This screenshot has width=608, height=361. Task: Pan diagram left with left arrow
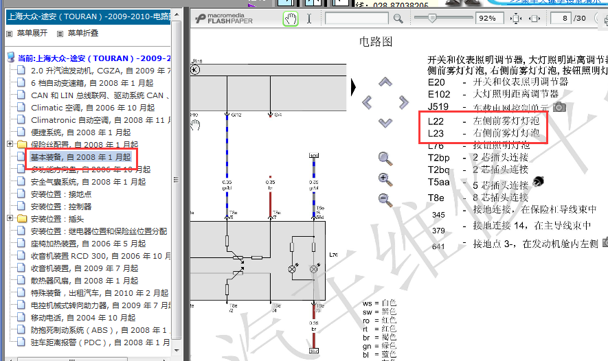click(366, 102)
